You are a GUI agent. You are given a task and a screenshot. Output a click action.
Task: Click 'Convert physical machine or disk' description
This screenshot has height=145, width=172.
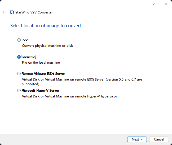47,46
